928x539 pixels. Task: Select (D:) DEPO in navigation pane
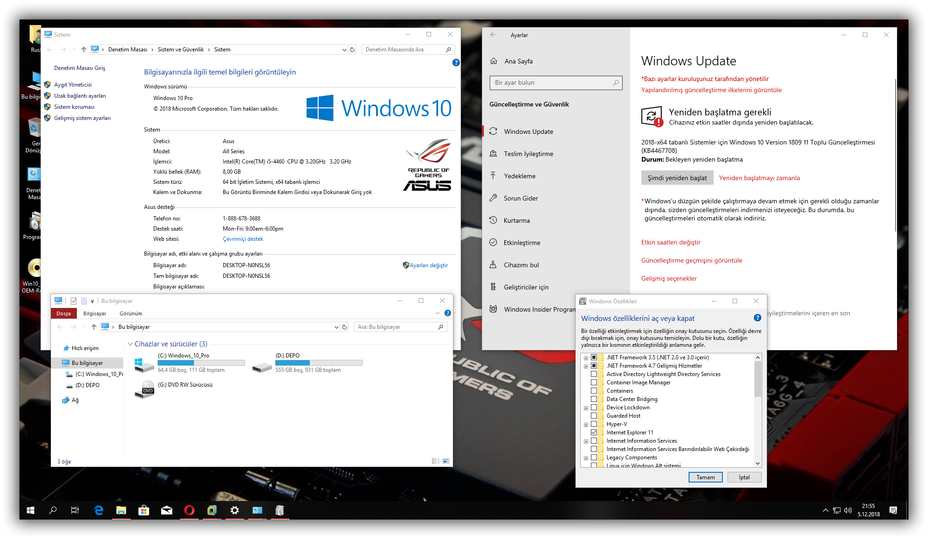87,385
